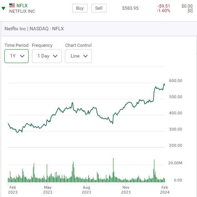Click the Feb 2024 date label
The width and height of the screenshot is (197, 197).
(165, 190)
